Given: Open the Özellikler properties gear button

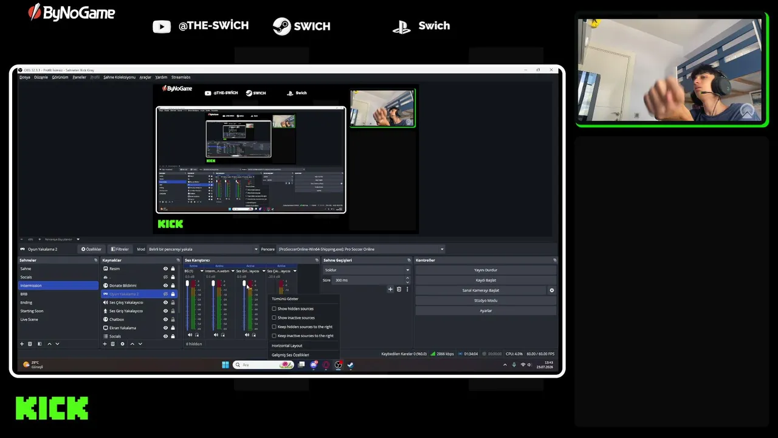Looking at the screenshot, I should click(91, 249).
